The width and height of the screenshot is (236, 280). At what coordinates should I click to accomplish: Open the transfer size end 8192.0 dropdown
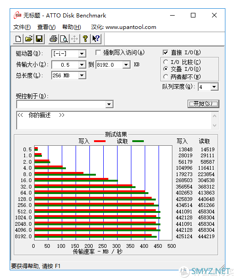click(126, 65)
